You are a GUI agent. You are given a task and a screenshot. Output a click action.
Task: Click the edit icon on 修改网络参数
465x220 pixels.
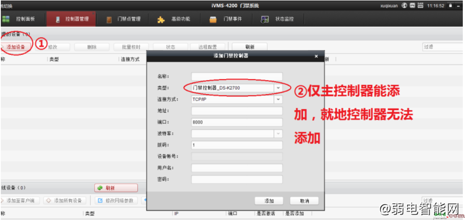tap(100, 201)
